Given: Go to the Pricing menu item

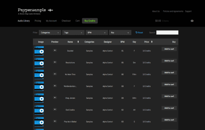Looking at the screenshot, I should pyautogui.click(x=38, y=21).
